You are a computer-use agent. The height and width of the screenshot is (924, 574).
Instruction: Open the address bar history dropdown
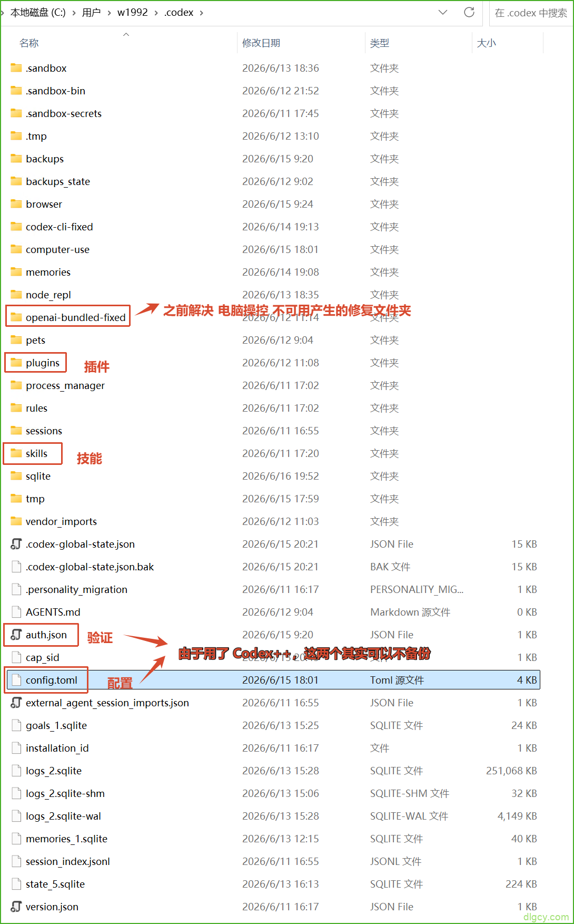[443, 12]
